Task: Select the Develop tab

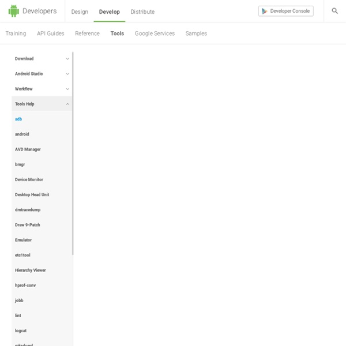Action: 110,12
